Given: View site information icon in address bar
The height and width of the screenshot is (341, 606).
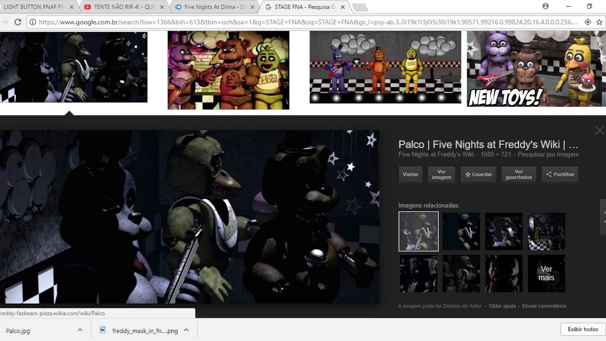Looking at the screenshot, I should (x=33, y=22).
